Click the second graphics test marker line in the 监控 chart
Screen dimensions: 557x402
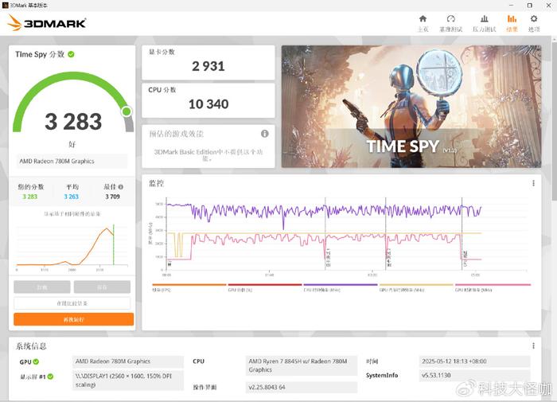pyautogui.click(x=386, y=232)
